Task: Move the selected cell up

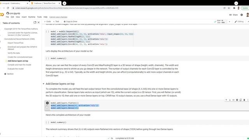Action: pyautogui.click(x=226, y=100)
